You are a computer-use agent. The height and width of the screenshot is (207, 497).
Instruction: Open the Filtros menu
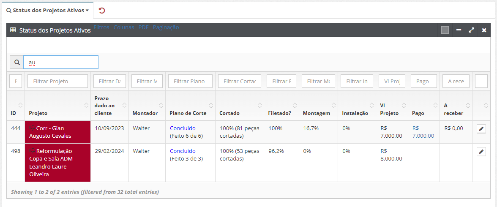pyautogui.click(x=101, y=27)
